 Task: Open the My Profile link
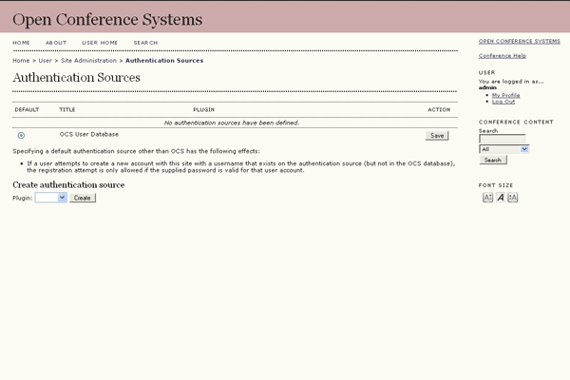click(x=505, y=95)
